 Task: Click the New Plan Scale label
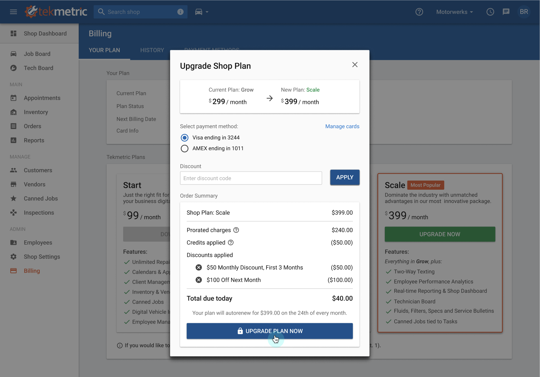tap(300, 90)
